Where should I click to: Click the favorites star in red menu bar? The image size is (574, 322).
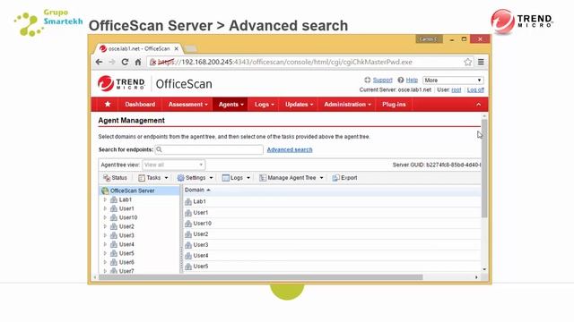point(108,104)
